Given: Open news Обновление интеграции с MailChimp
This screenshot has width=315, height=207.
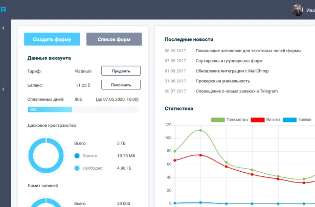Looking at the screenshot, I should click(232, 71).
